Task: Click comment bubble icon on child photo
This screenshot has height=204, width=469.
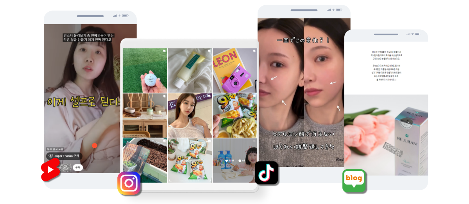Action: pyautogui.click(x=240, y=161)
